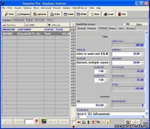Click the STATUS column header
This screenshot has width=150, height=129.
pyautogui.click(x=49, y=30)
